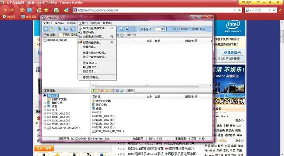This screenshot has height=156, width=284.
Task: Expand the (C:) drive tree node
Action: (45, 110)
